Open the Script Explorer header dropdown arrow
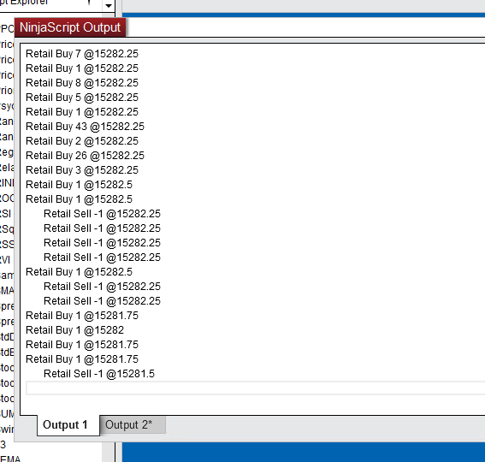Image resolution: width=485 pixels, height=462 pixels. [x=109, y=5]
